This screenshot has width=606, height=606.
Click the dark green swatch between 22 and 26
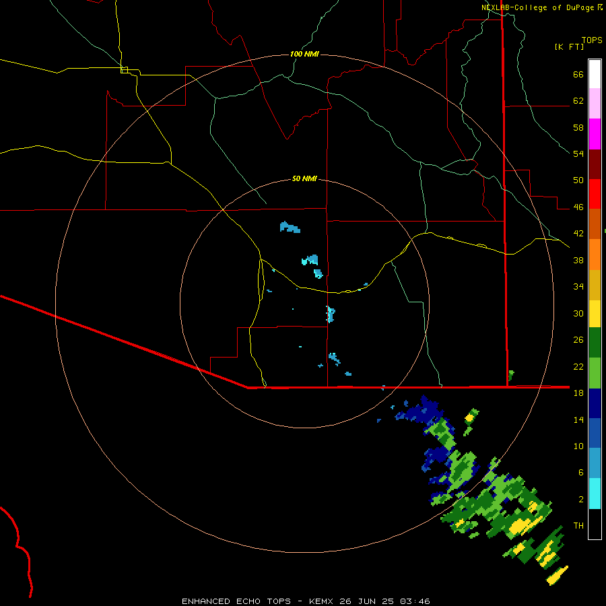coord(595,343)
